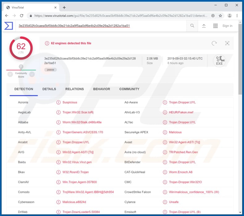This screenshot has width=244, height=216.
Task: Click the VirusTotal logo icon
Action: point(8,26)
